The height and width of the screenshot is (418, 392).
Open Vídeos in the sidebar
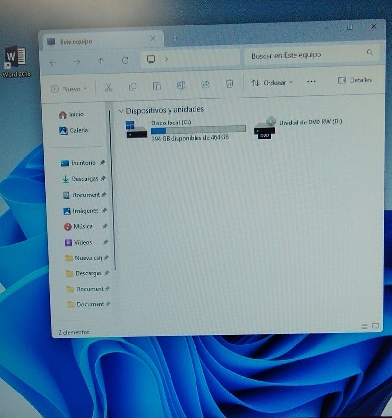click(78, 243)
